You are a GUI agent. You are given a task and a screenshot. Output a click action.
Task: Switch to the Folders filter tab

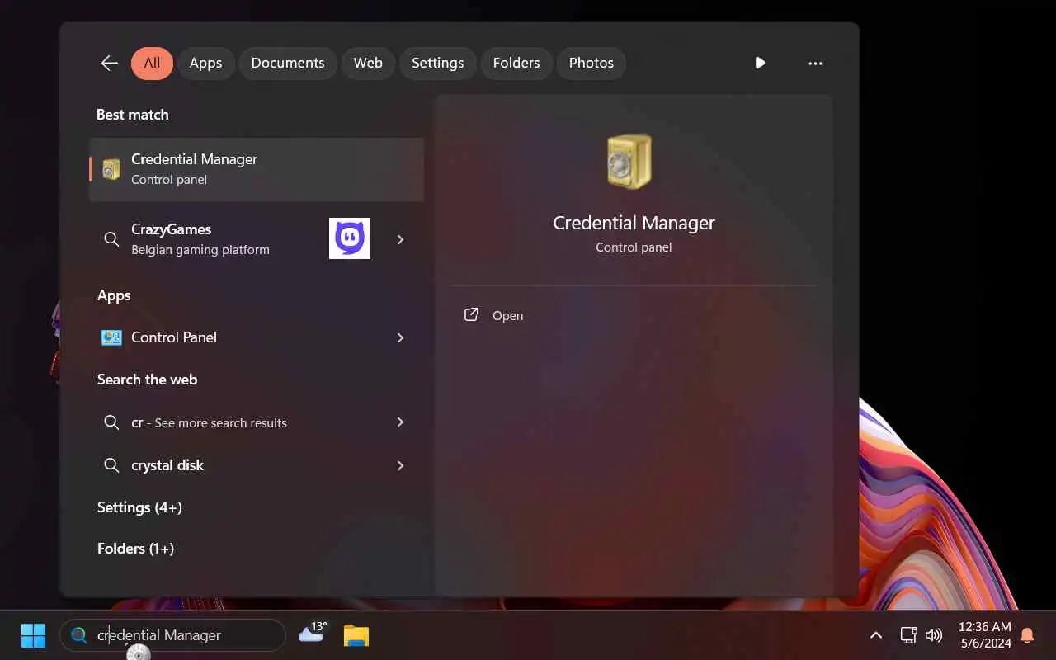(x=516, y=63)
